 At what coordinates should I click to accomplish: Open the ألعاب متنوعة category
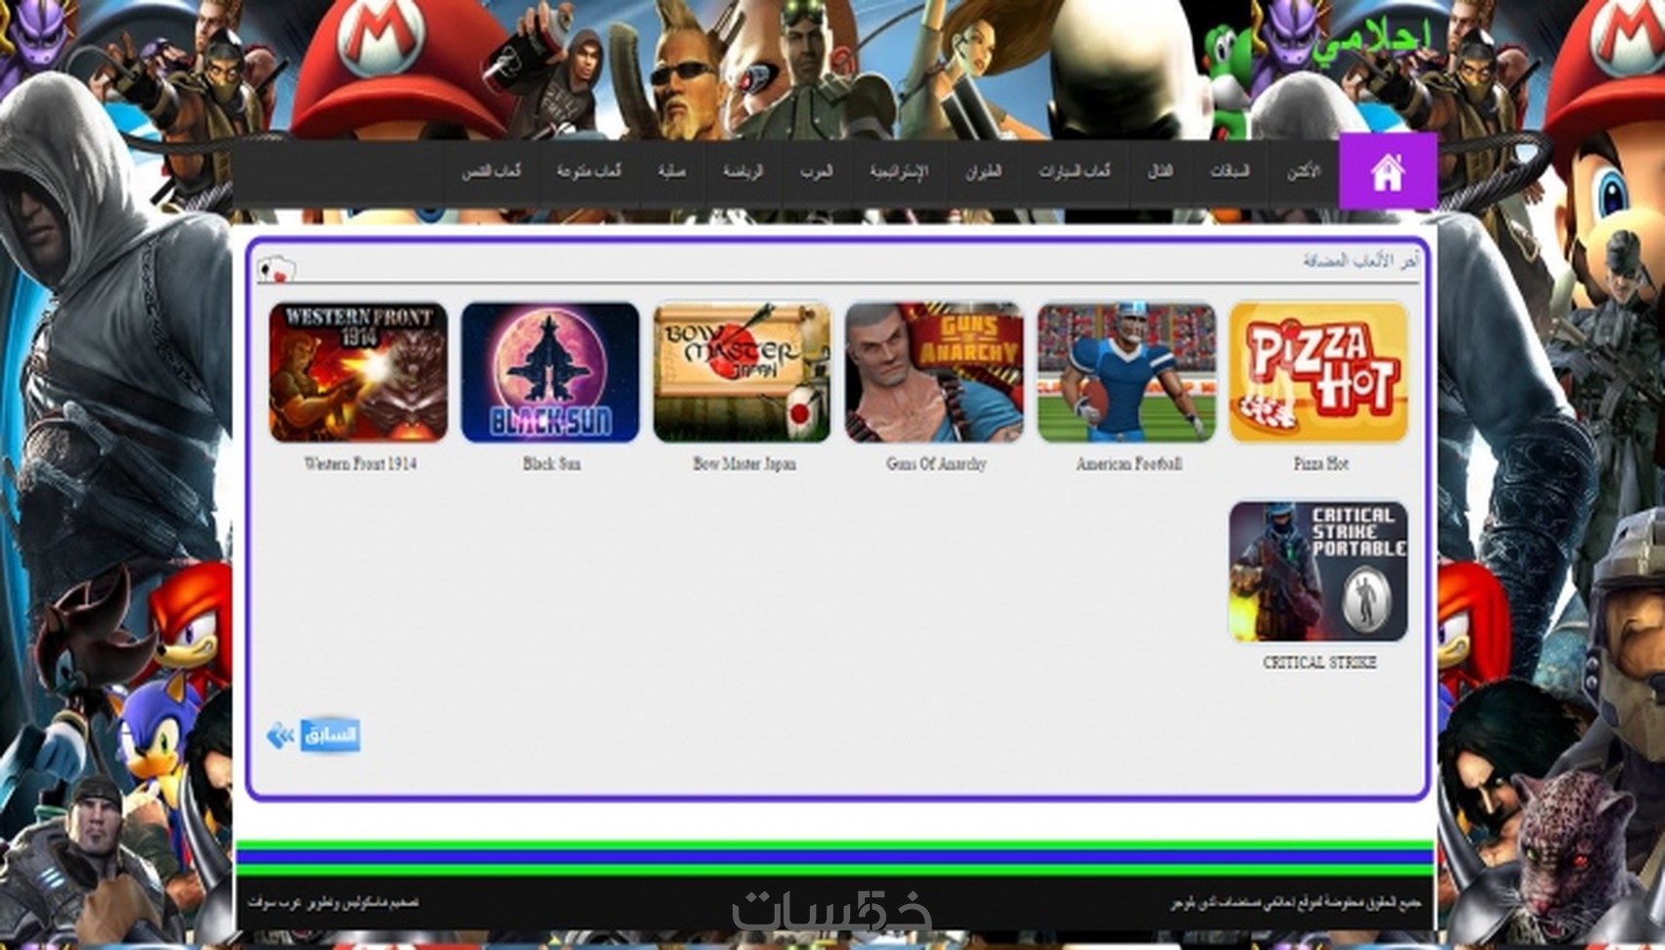(x=589, y=171)
